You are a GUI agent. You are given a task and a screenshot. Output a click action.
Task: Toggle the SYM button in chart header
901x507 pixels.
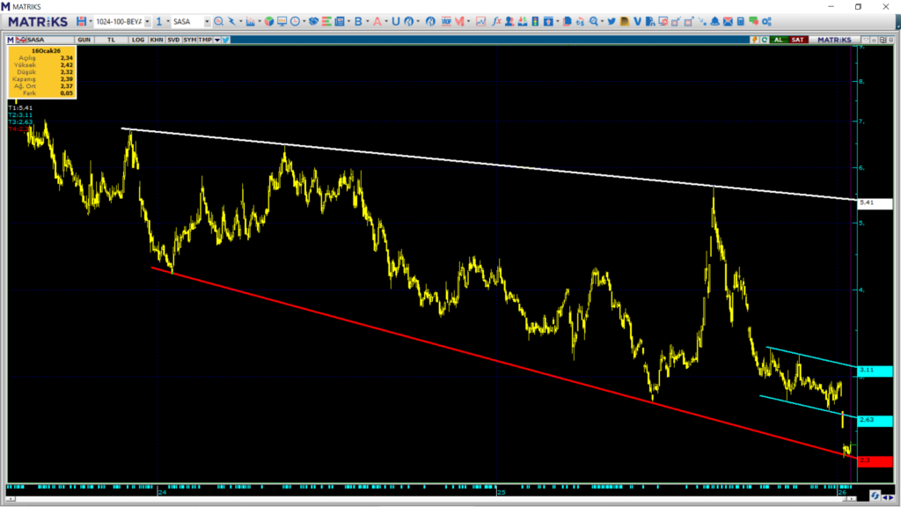pos(189,40)
